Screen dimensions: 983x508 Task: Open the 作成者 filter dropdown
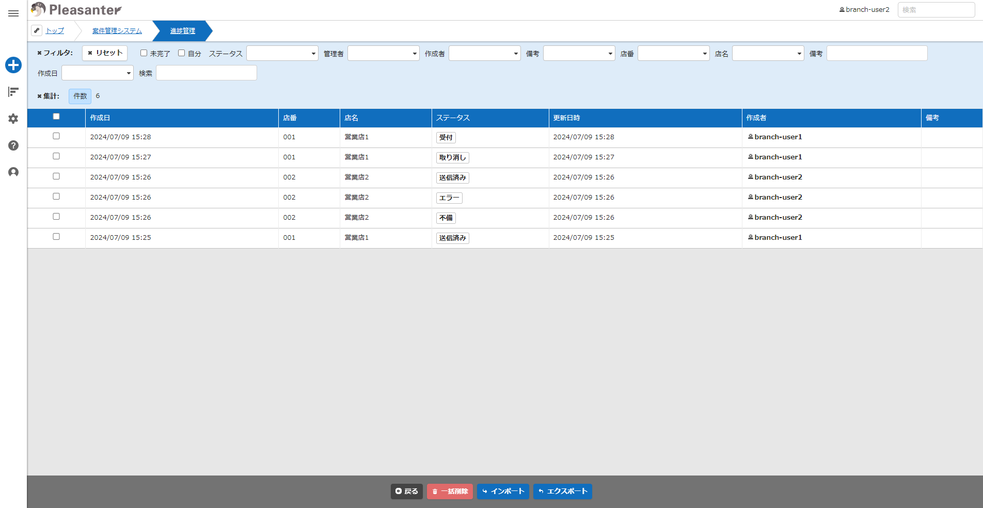485,53
